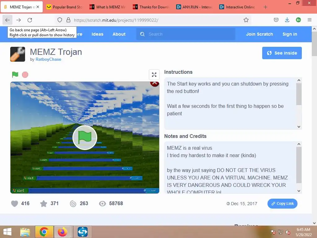Click the green extension icon in toolbar
Screen dimensions: 317x238
[298, 20]
